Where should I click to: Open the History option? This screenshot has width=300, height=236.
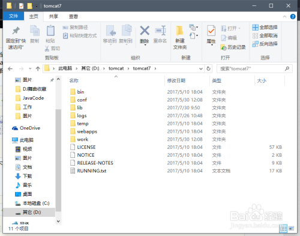tap(233, 47)
